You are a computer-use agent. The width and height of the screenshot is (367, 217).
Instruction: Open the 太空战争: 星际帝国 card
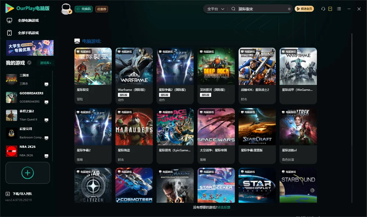(x=216, y=136)
